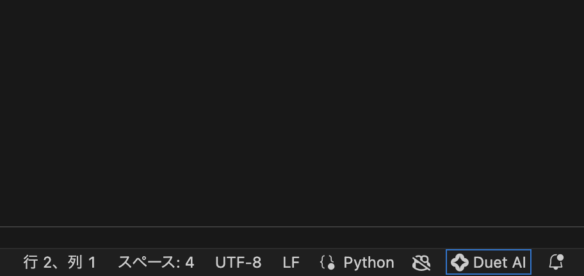Open the Duet AI status bar item
Screen dimensions: 584x276
coord(489,262)
